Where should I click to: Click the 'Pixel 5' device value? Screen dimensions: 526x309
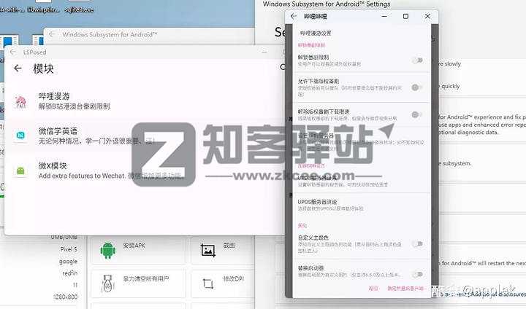[x=69, y=249]
